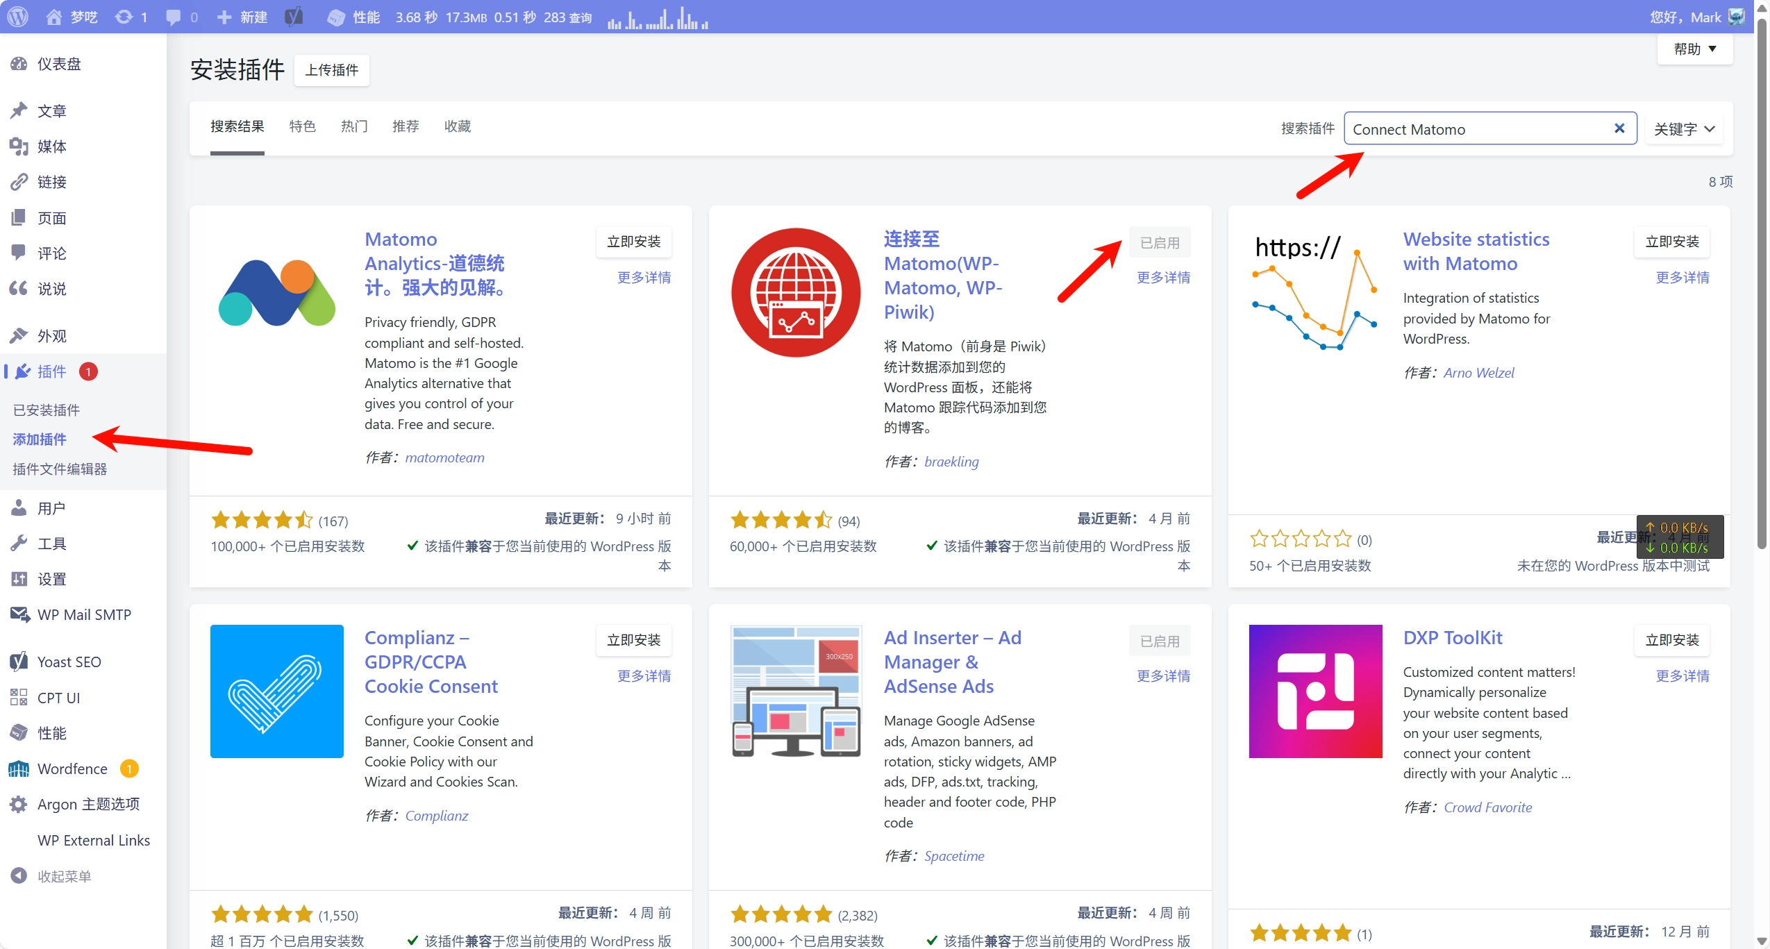Image resolution: width=1770 pixels, height=949 pixels.
Task: Switch to 收藏 tab
Action: pyautogui.click(x=458, y=126)
